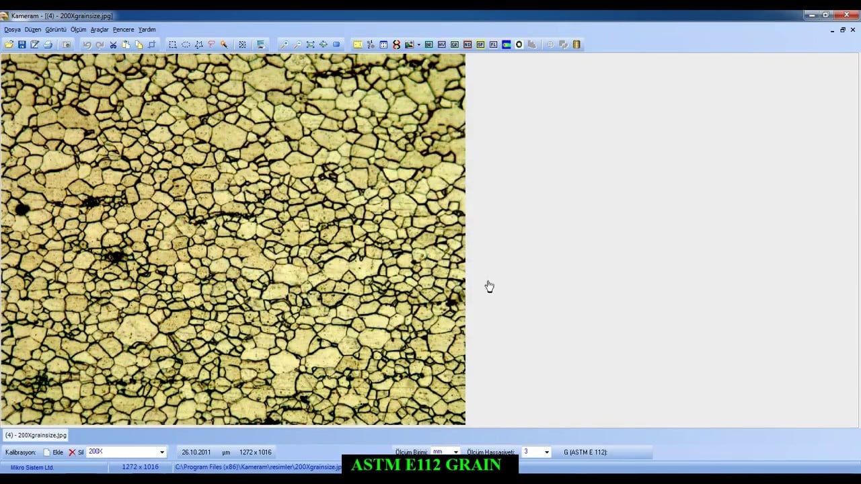This screenshot has width=861, height=484.
Task: Copy using the two-pages icon
Action: coord(139,44)
